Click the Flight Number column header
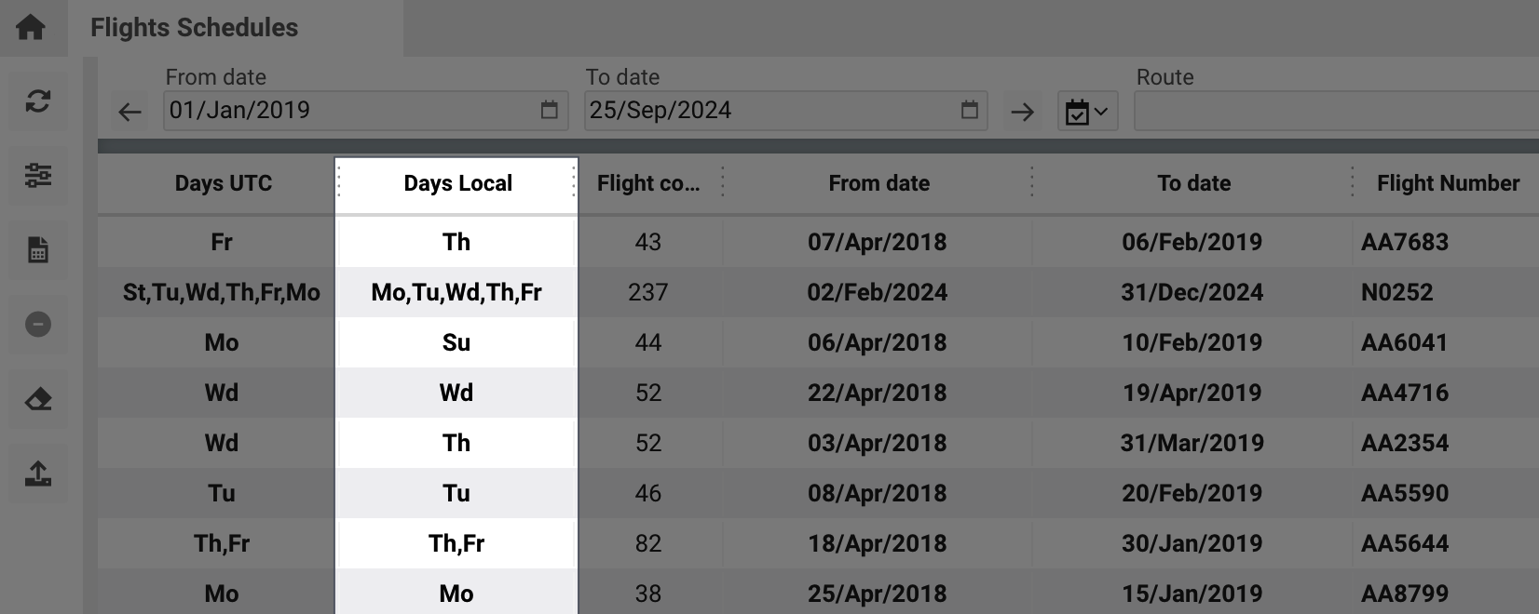The width and height of the screenshot is (1539, 614). [1448, 183]
